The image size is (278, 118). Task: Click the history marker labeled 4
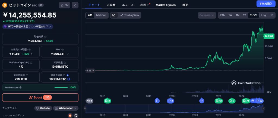tap(90, 101)
